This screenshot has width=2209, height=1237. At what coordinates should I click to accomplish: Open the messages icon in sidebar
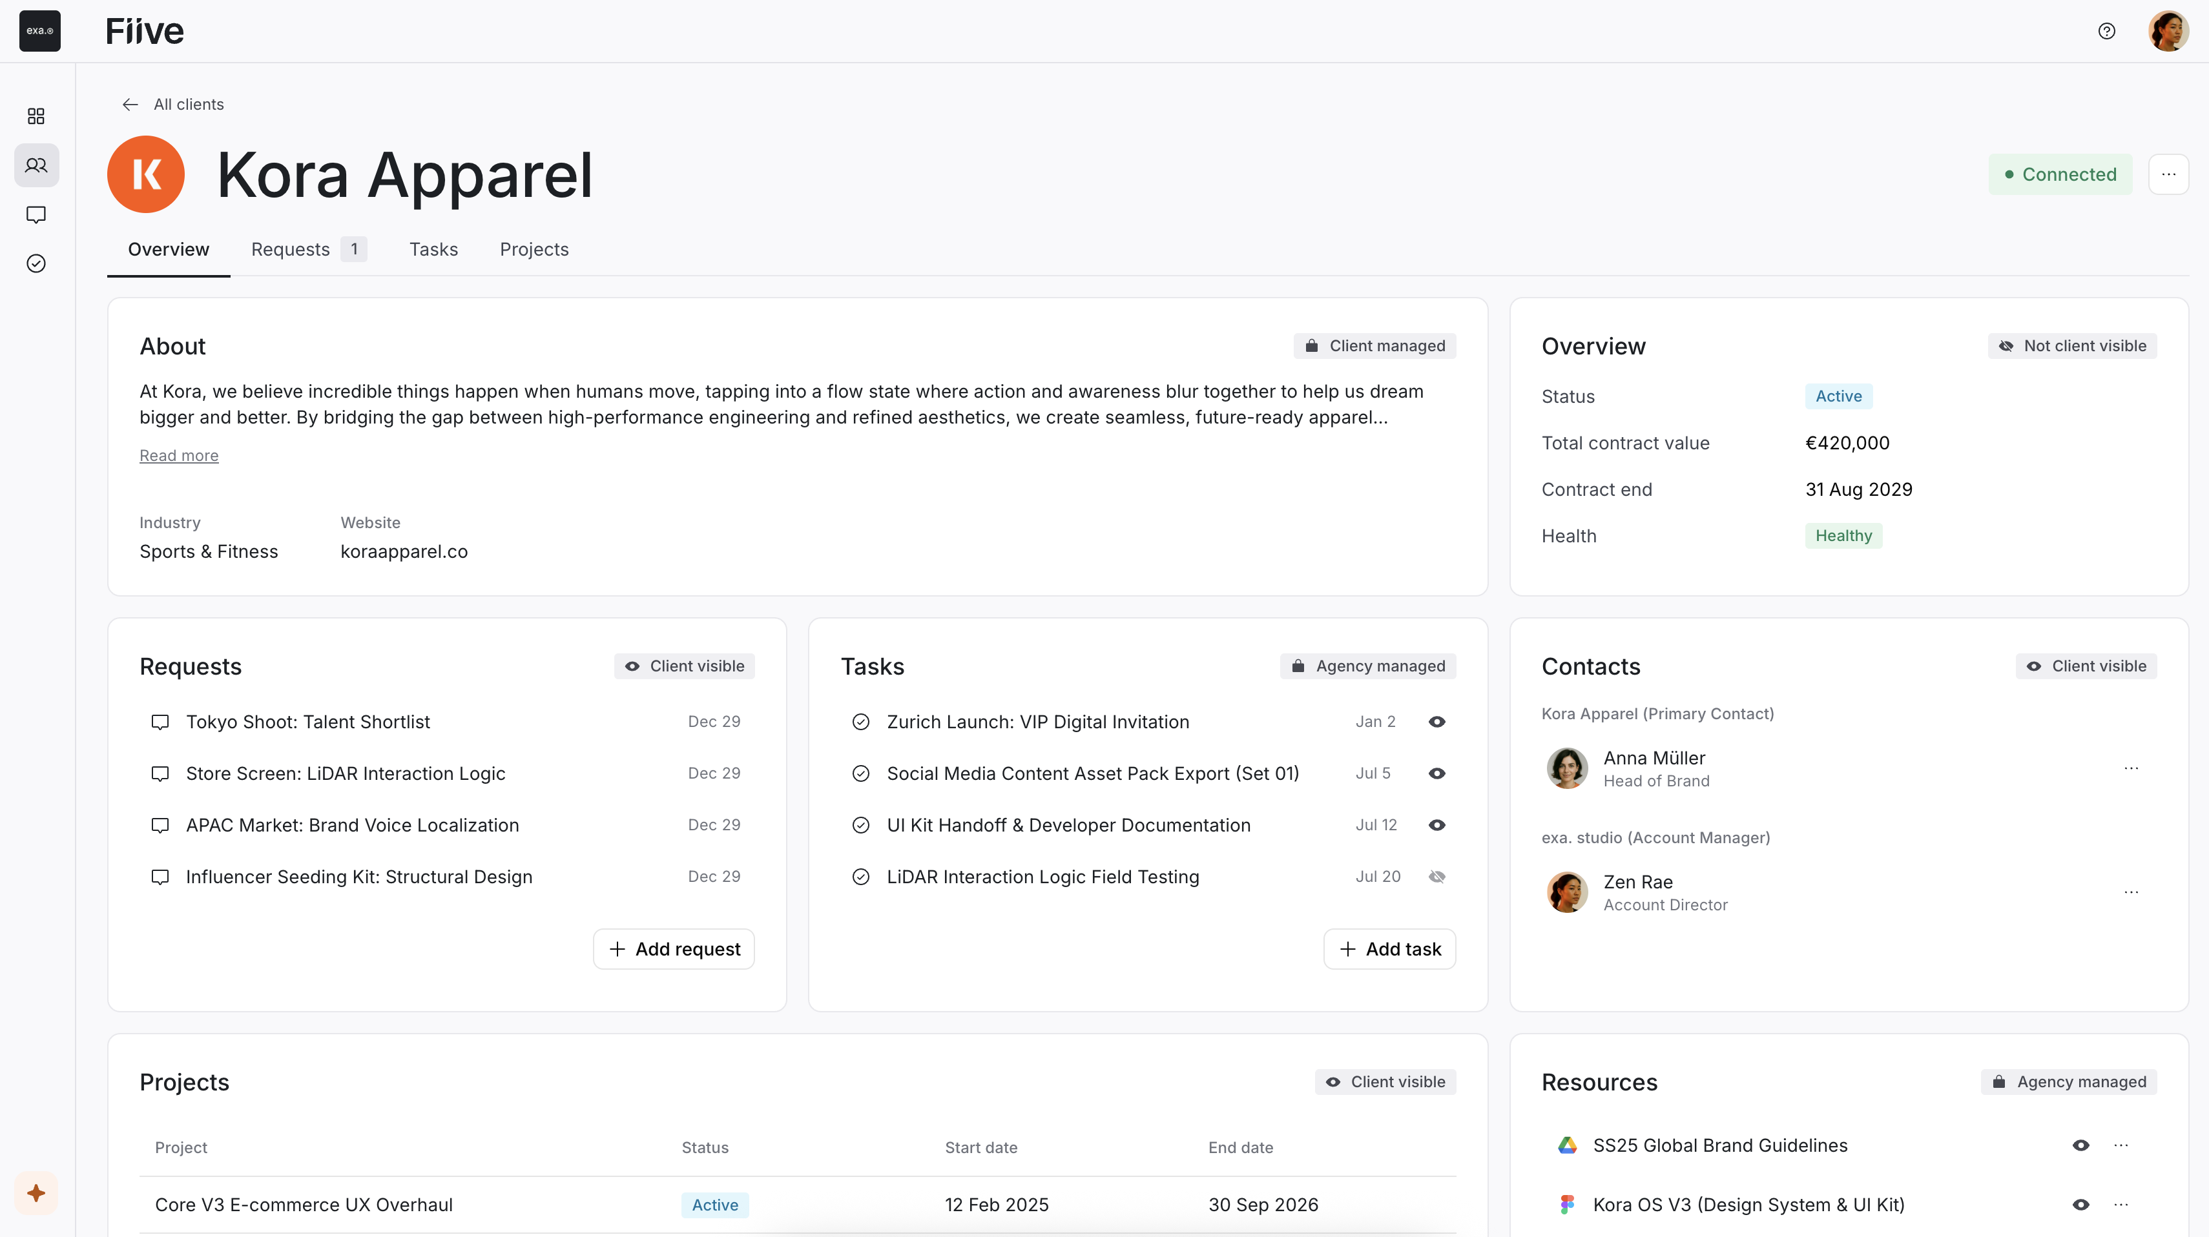tap(36, 214)
